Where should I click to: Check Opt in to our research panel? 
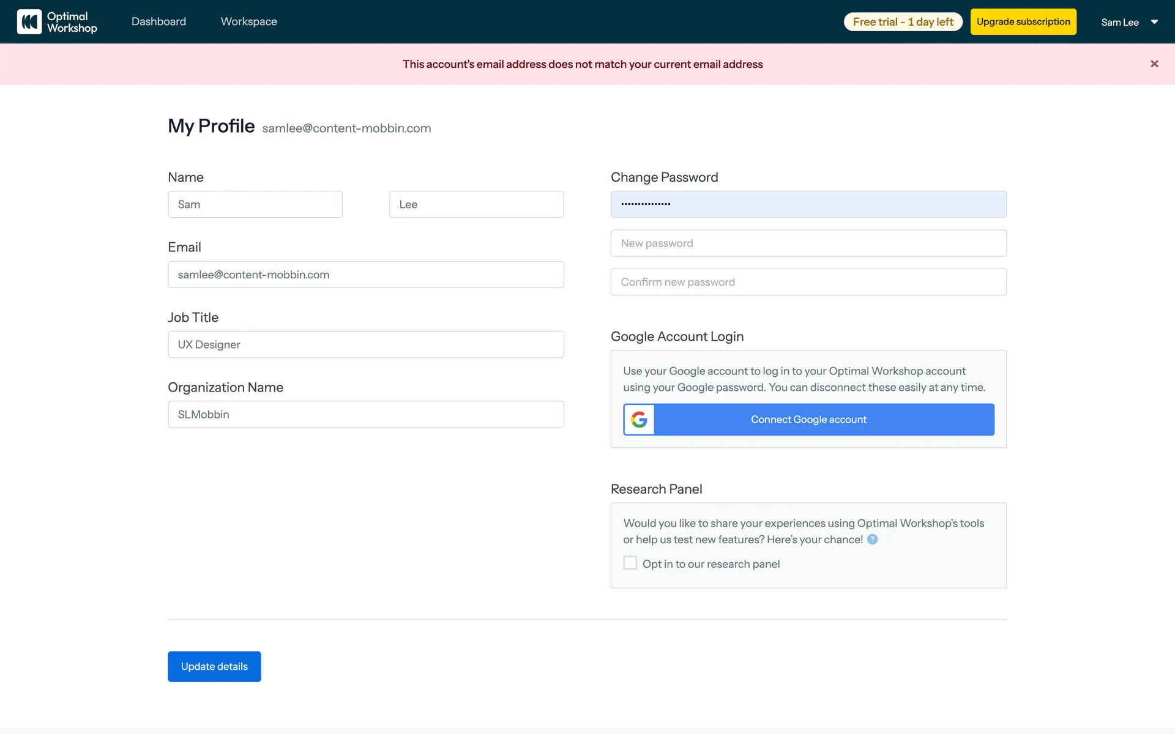(x=630, y=563)
